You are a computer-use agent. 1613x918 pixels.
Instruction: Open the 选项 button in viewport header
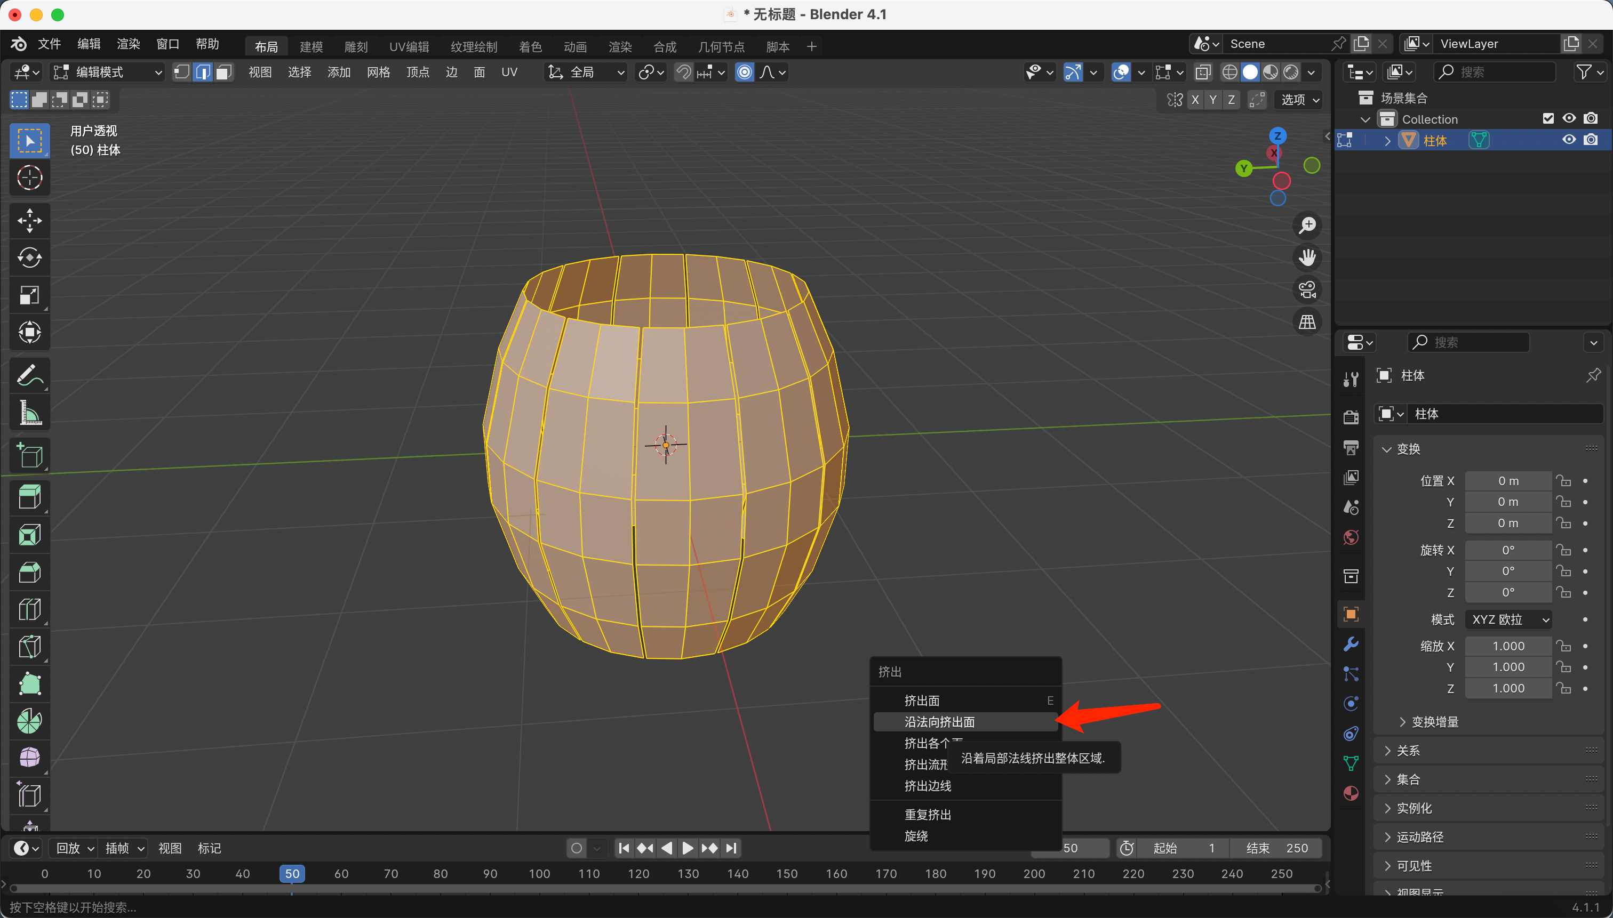click(1299, 100)
